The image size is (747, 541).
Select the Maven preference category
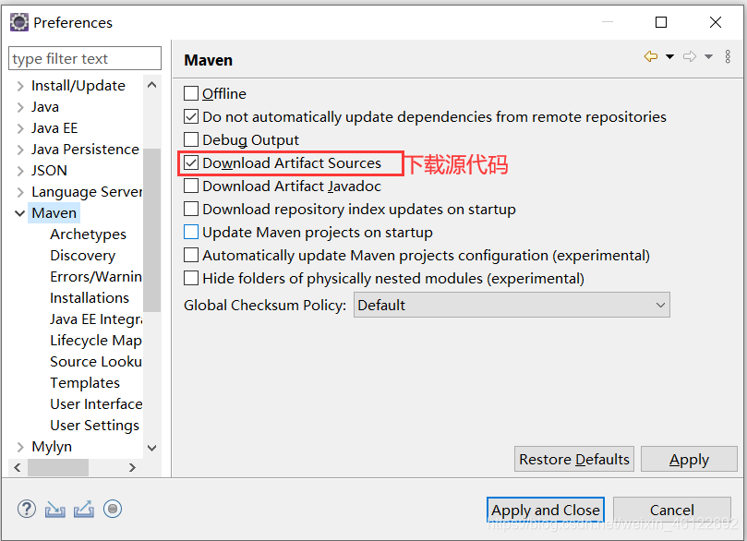pos(54,213)
